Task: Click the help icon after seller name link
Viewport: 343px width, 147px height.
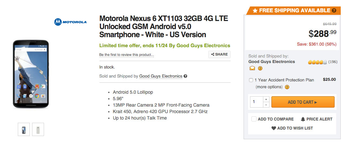Action: point(185,76)
